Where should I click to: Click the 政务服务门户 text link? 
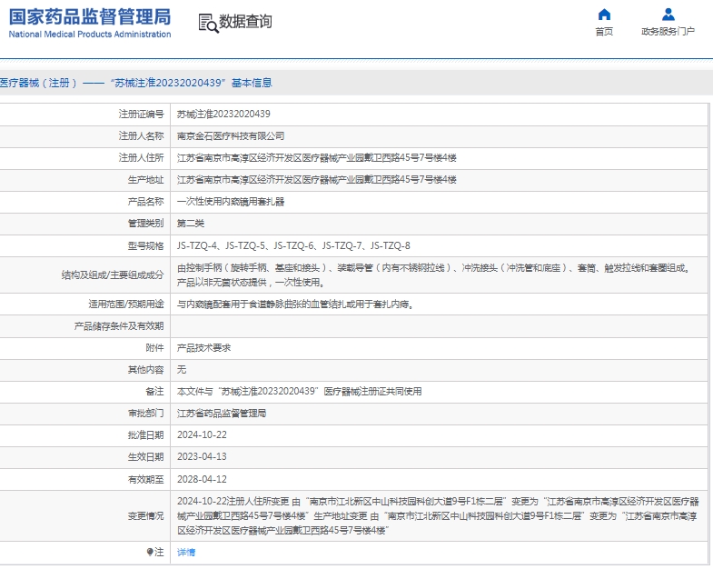(668, 32)
